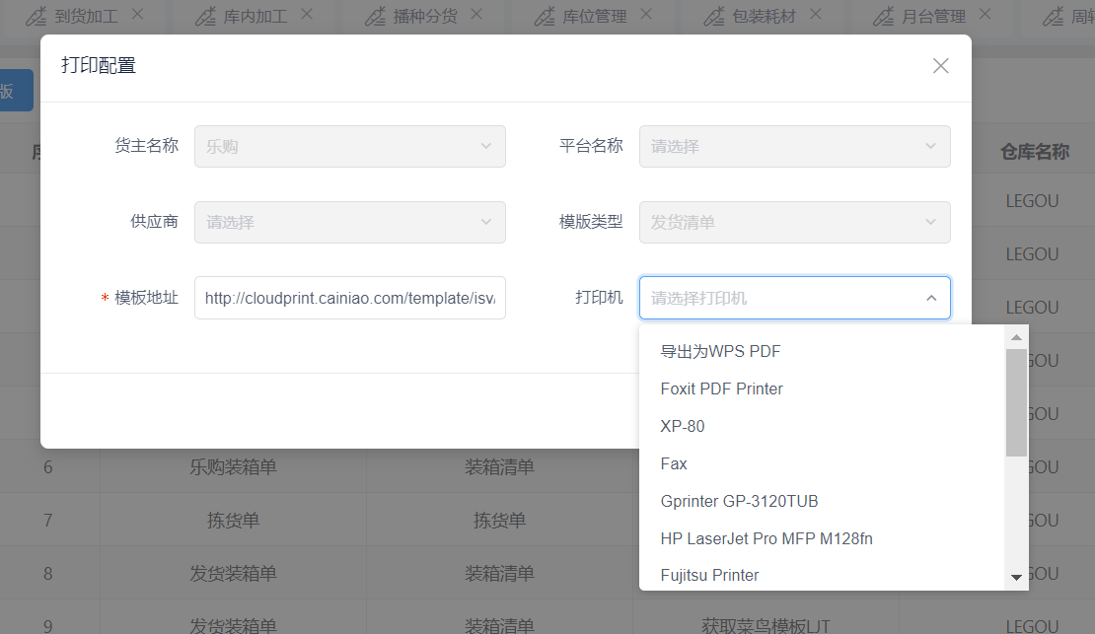Close the 库位管理 tab
The image size is (1095, 634).
coord(646,14)
